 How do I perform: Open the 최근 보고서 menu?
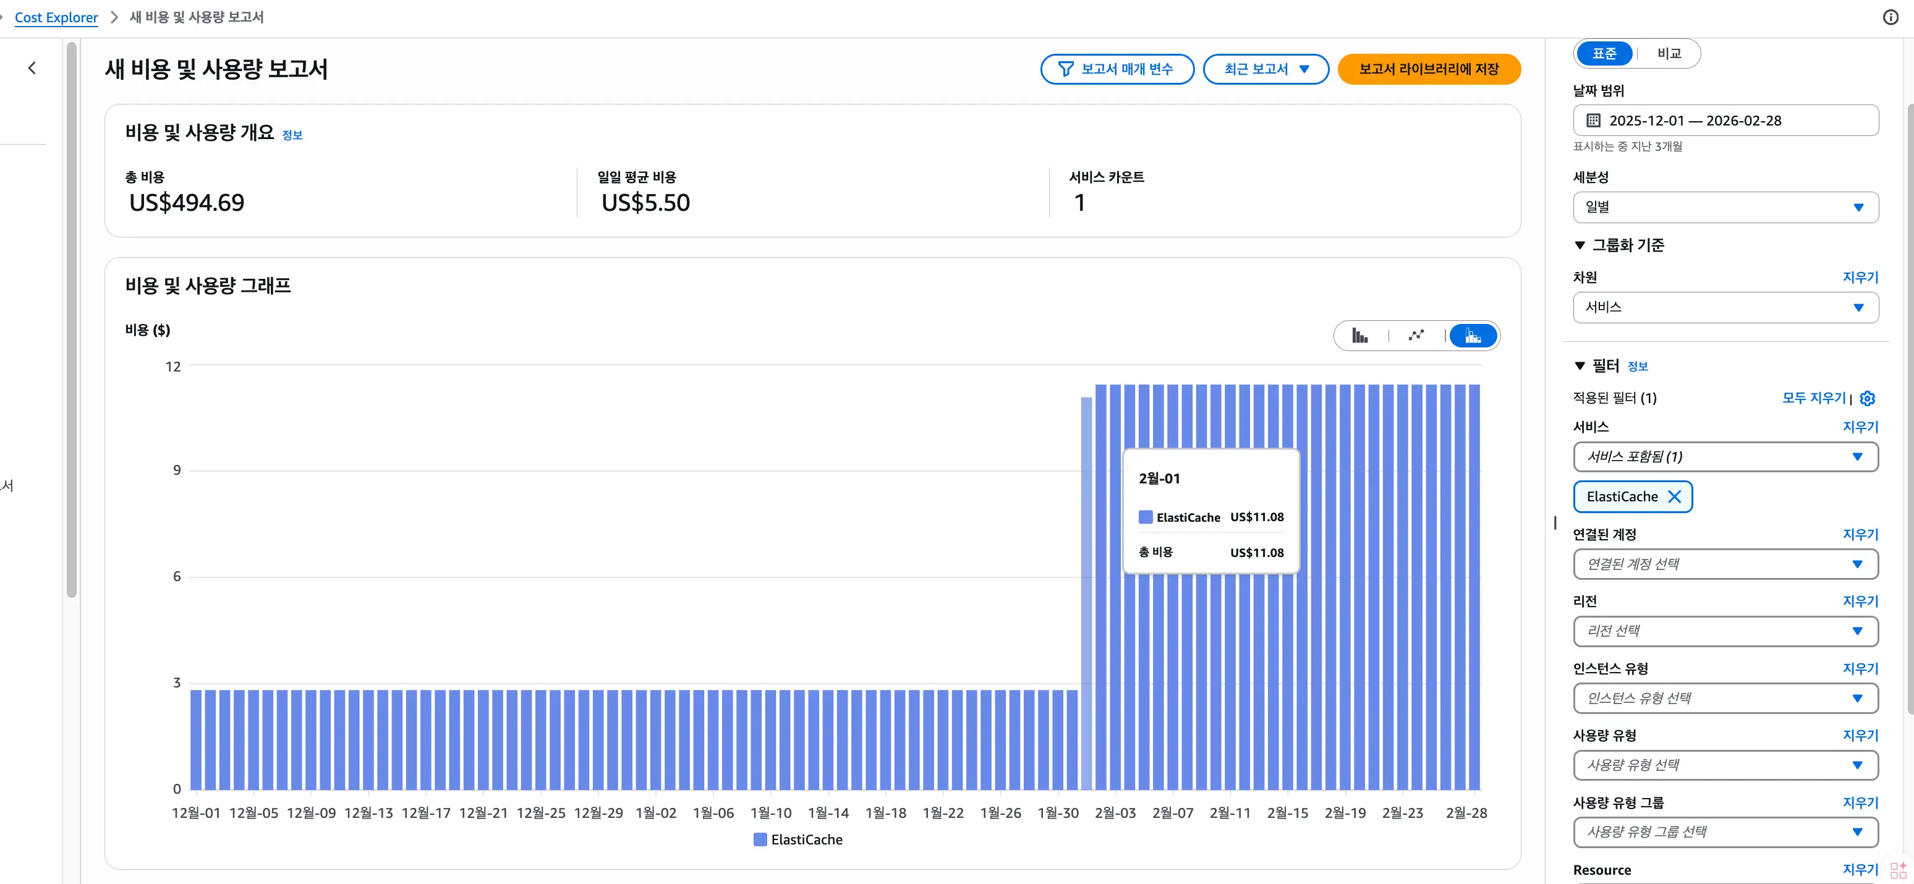pos(1265,69)
